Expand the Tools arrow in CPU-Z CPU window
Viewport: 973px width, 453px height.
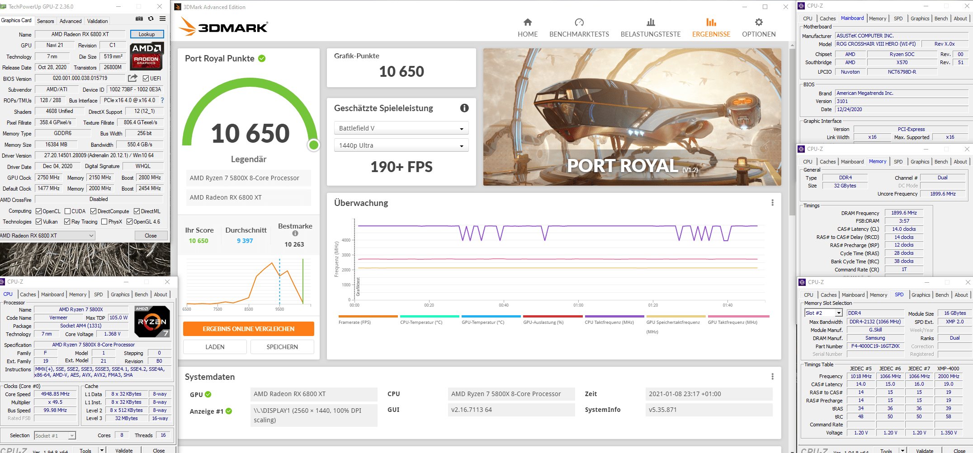(x=102, y=450)
